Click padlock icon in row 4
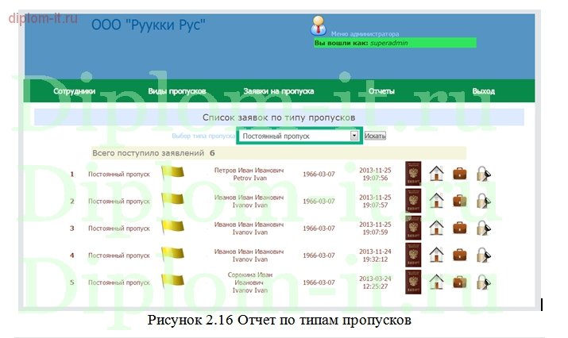This screenshot has height=338, width=568. [x=483, y=255]
